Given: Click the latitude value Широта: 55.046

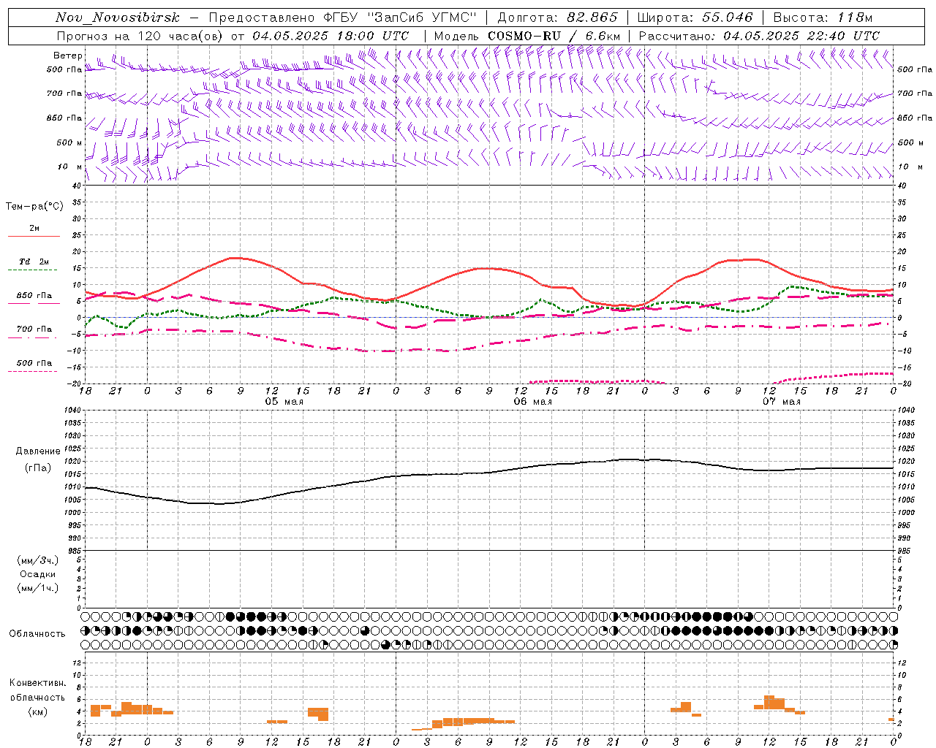Looking at the screenshot, I should pyautogui.click(x=695, y=18).
